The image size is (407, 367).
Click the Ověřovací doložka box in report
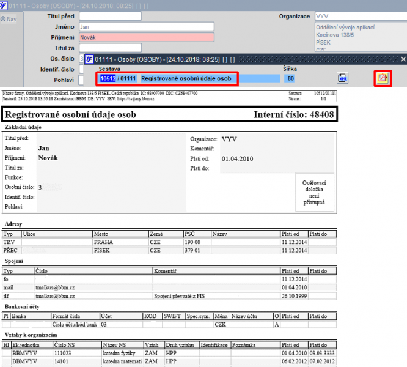click(x=314, y=192)
